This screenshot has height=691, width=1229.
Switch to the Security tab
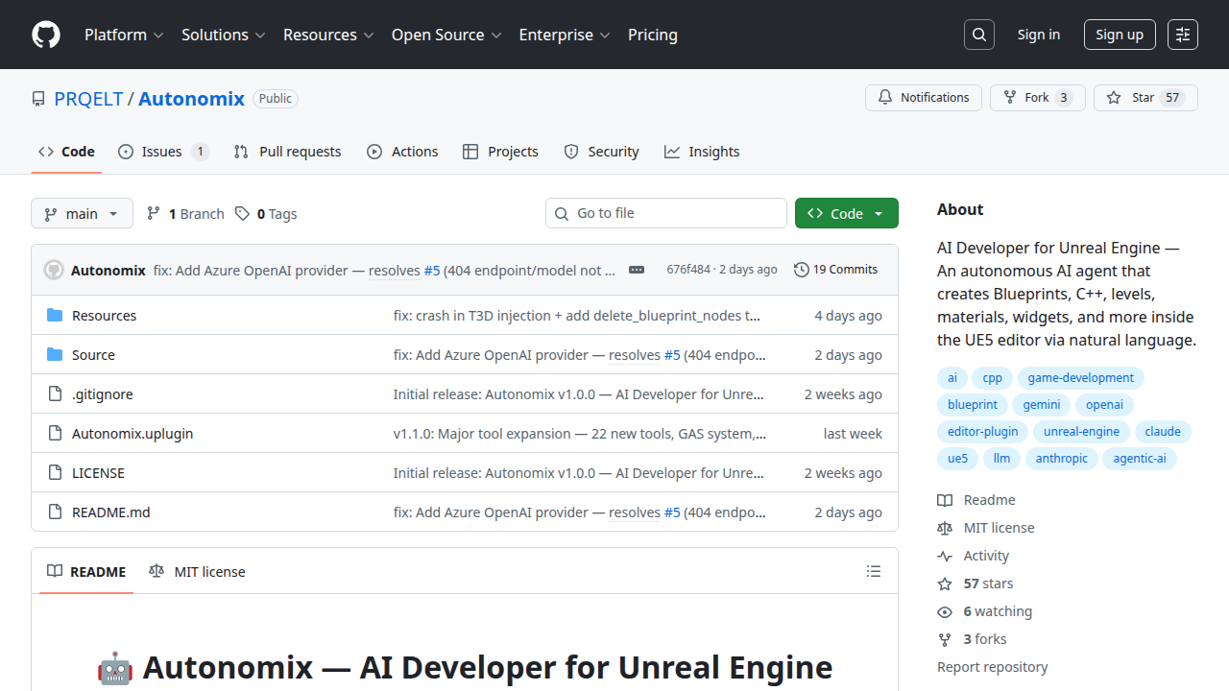click(x=601, y=152)
